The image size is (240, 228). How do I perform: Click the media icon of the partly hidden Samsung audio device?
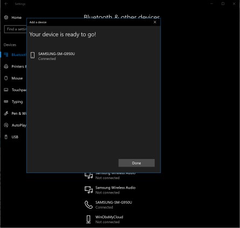tap(88, 176)
